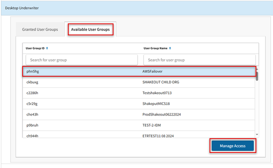The width and height of the screenshot is (273, 168).
Task: Select the p9bruh TEST-2-IDM row
Action: tap(139, 125)
